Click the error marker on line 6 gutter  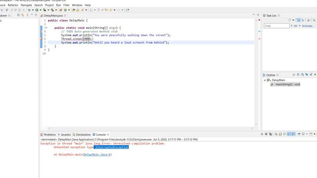click(x=41, y=39)
